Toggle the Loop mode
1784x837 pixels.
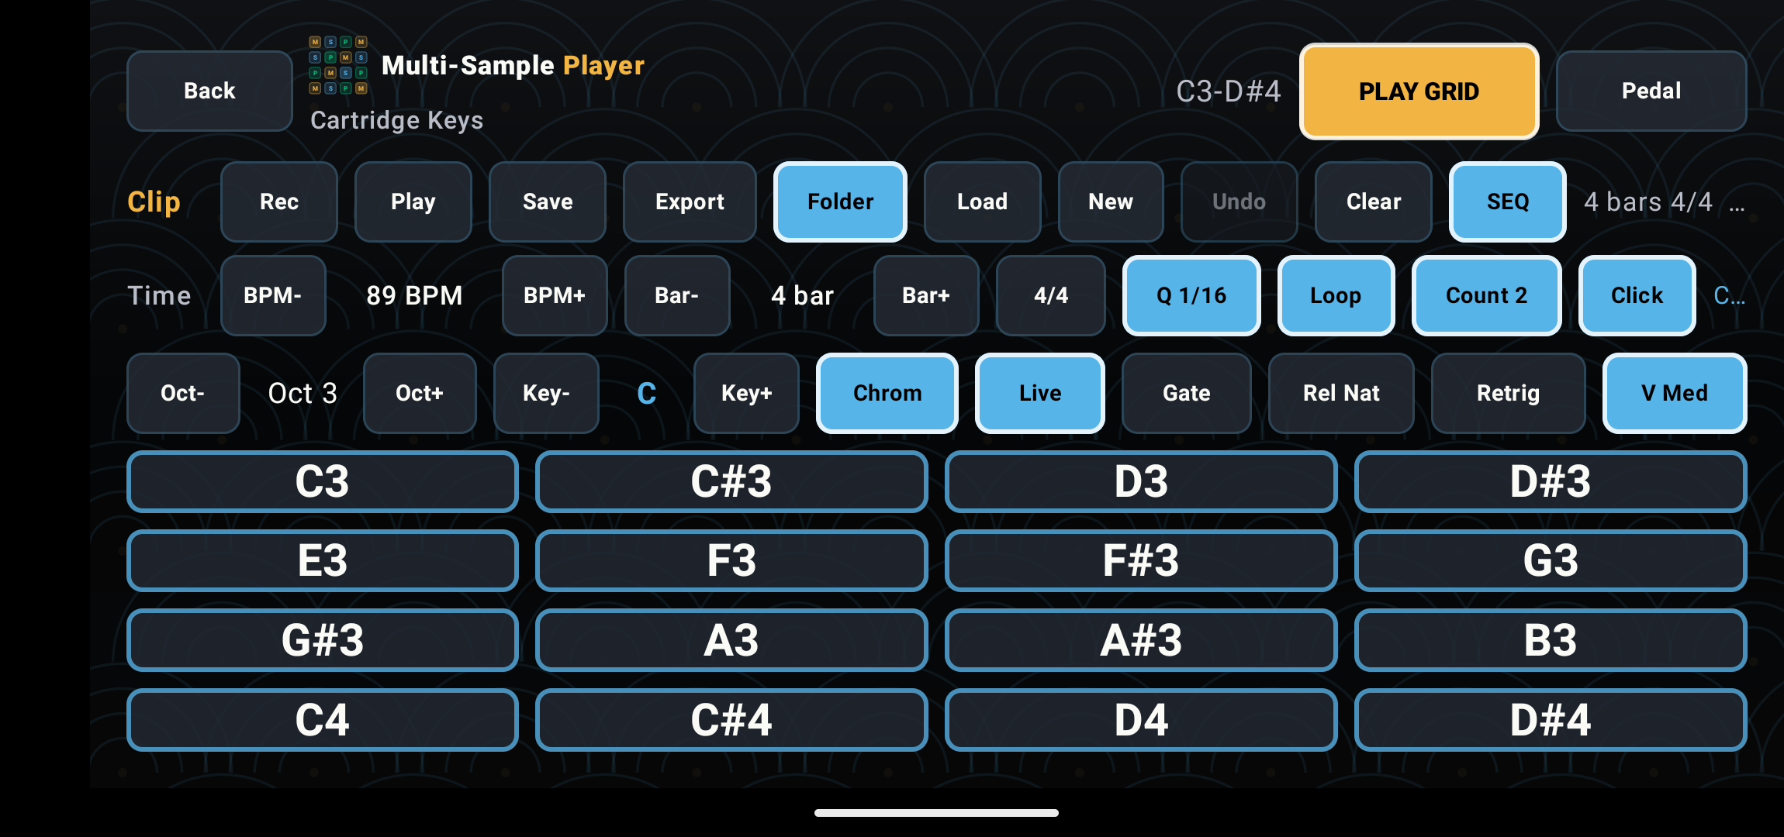[x=1336, y=295]
